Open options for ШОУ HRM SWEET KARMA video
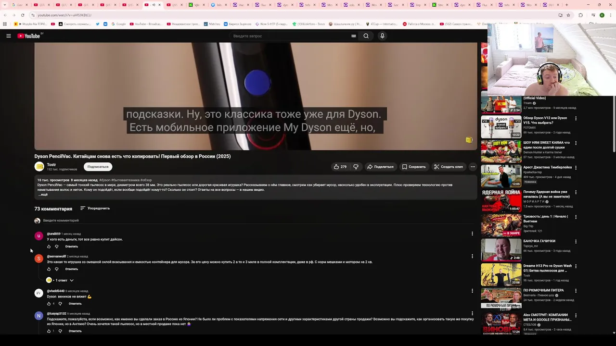Screen dimensions: 616x346 (x=576, y=143)
